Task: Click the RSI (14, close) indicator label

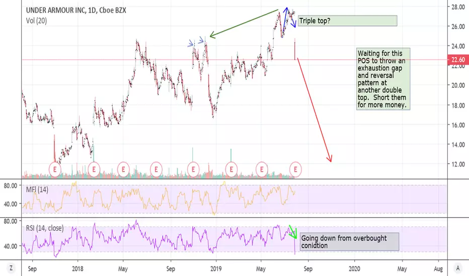Action: click(x=45, y=228)
